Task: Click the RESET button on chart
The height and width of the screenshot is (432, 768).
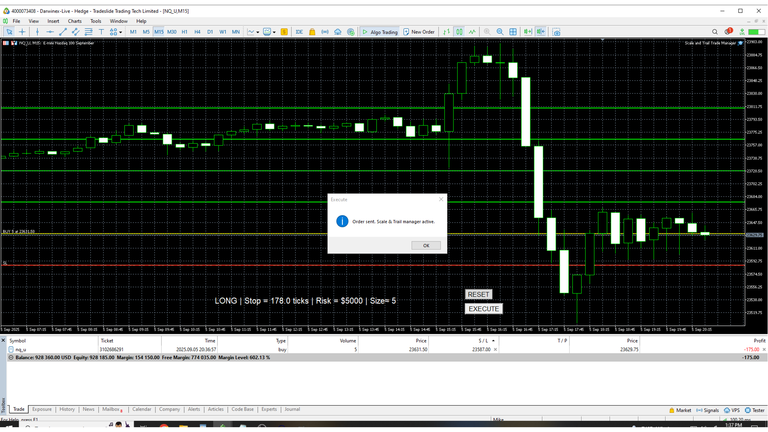Action: point(478,294)
